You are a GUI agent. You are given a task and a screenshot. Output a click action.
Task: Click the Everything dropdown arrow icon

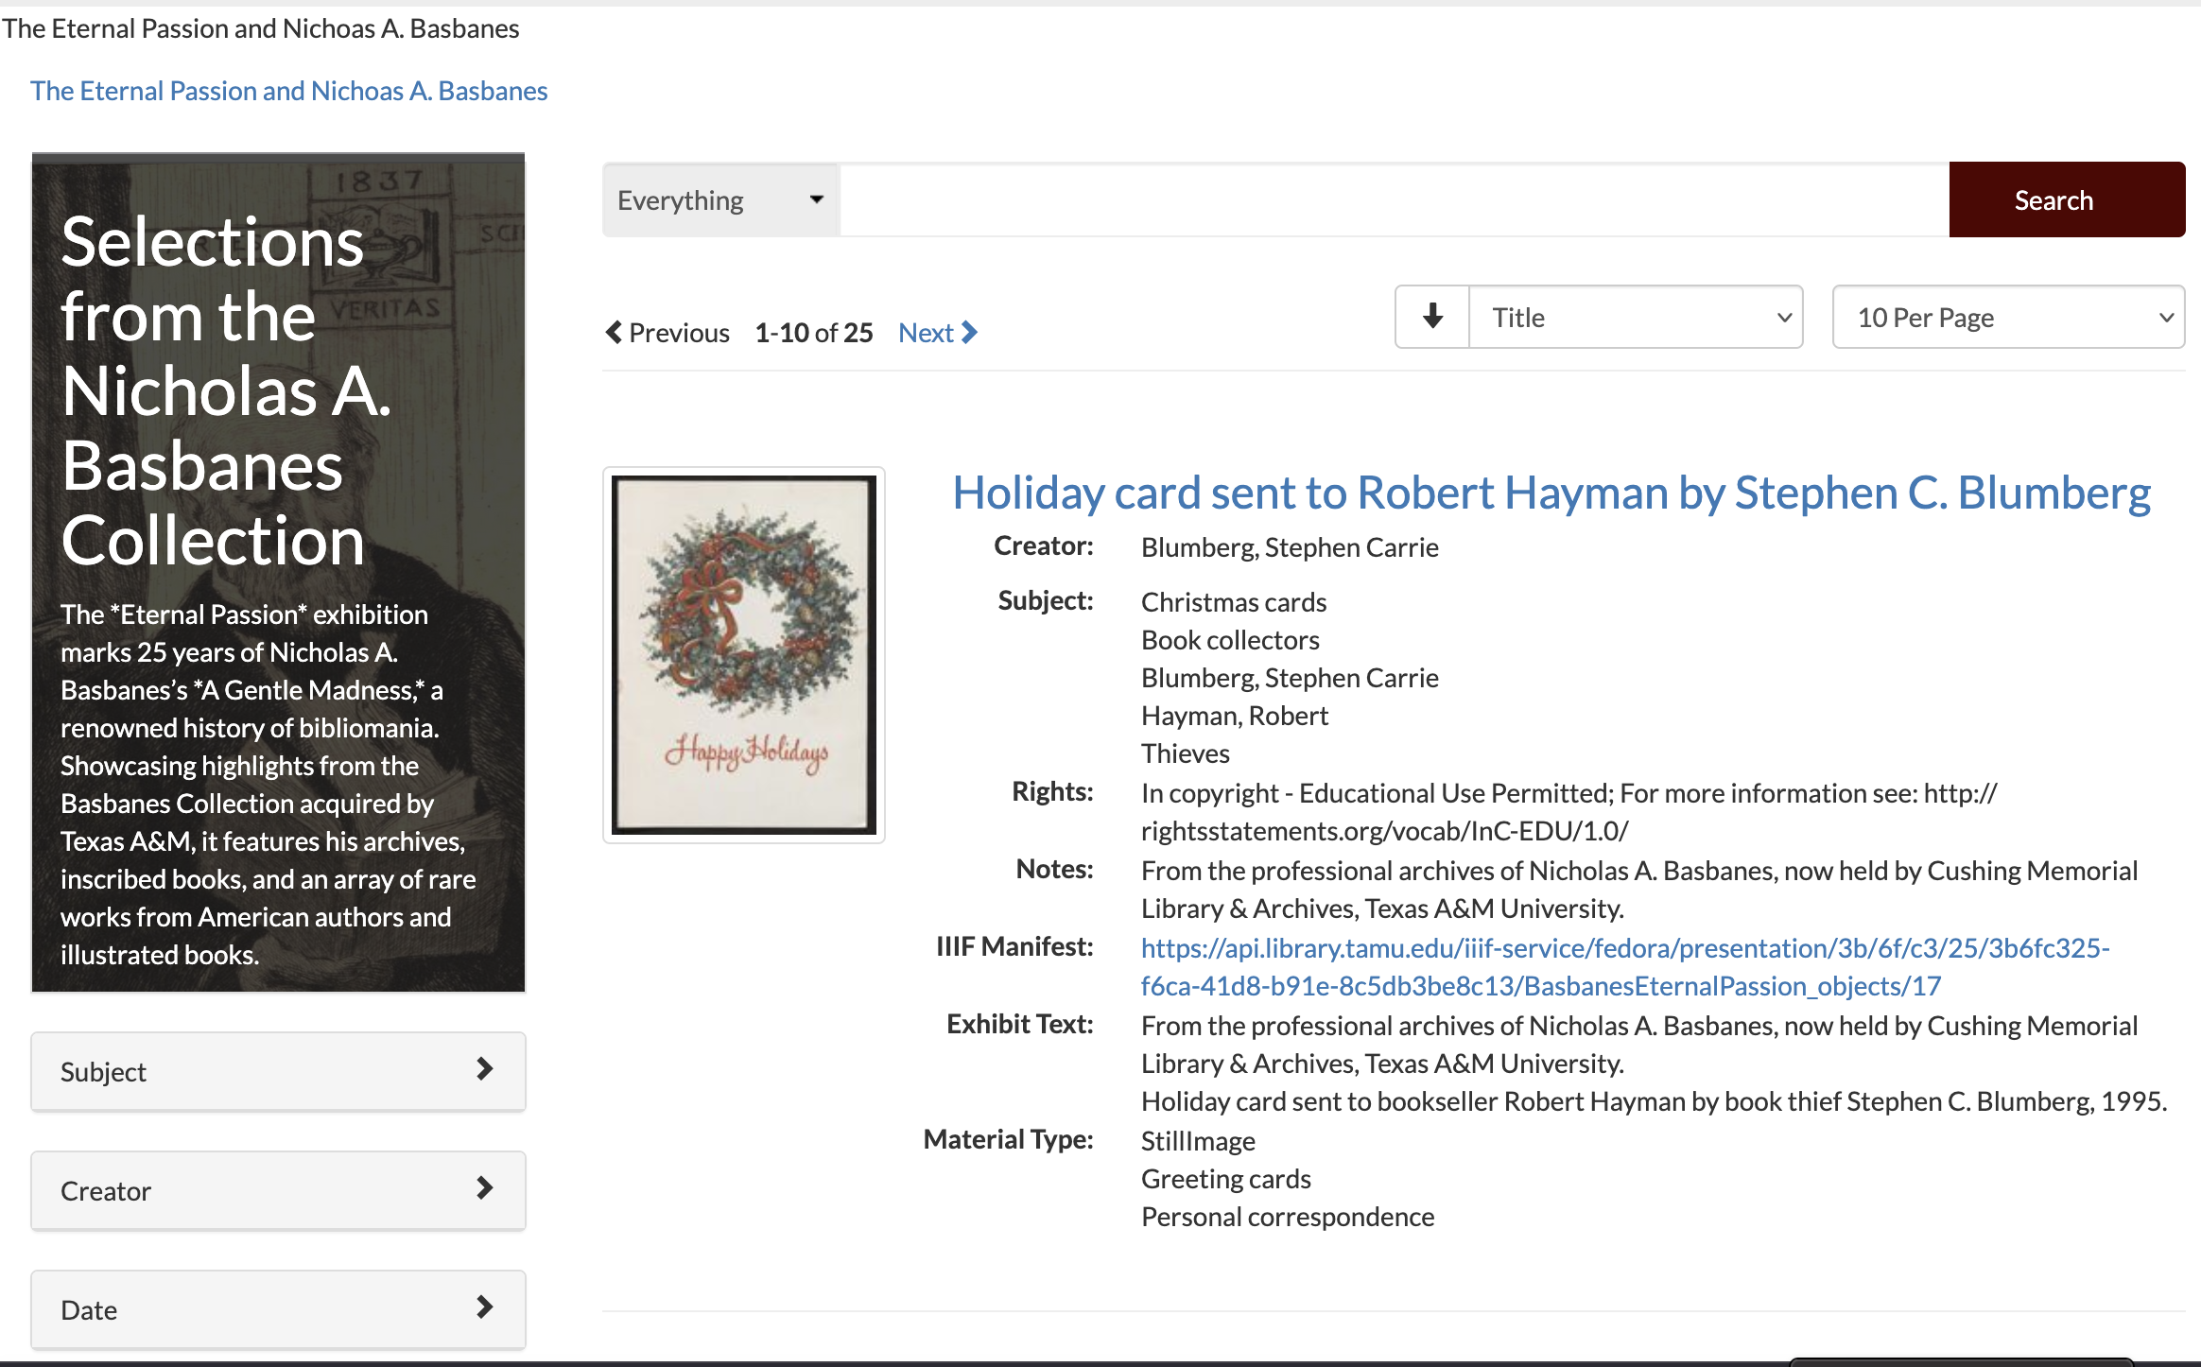tap(817, 199)
